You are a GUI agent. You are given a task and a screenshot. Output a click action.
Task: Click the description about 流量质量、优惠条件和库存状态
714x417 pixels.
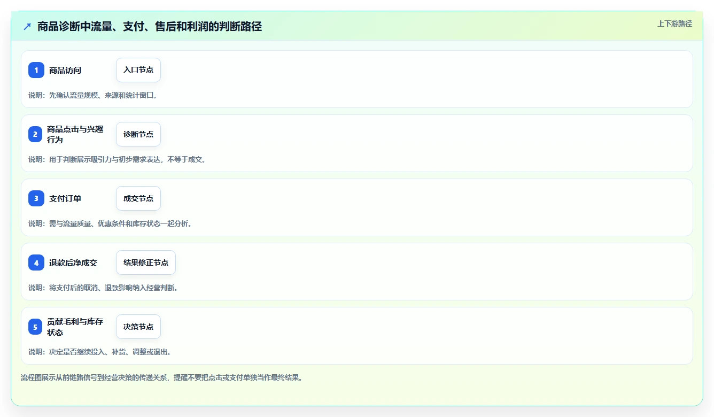110,223
